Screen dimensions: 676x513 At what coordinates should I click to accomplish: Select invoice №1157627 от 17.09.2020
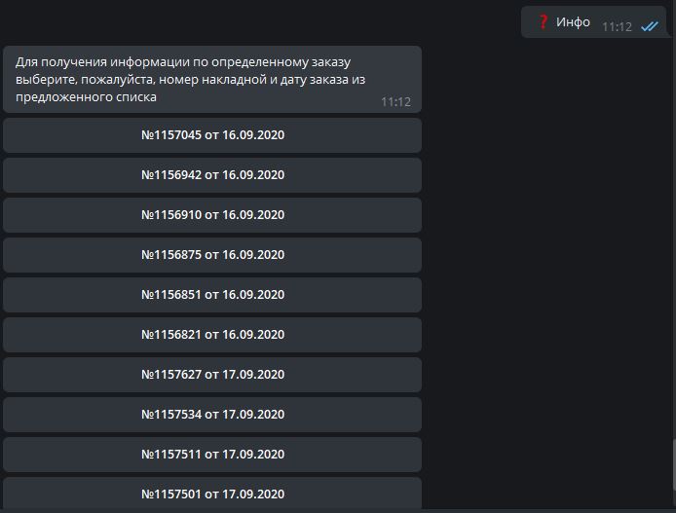(212, 375)
